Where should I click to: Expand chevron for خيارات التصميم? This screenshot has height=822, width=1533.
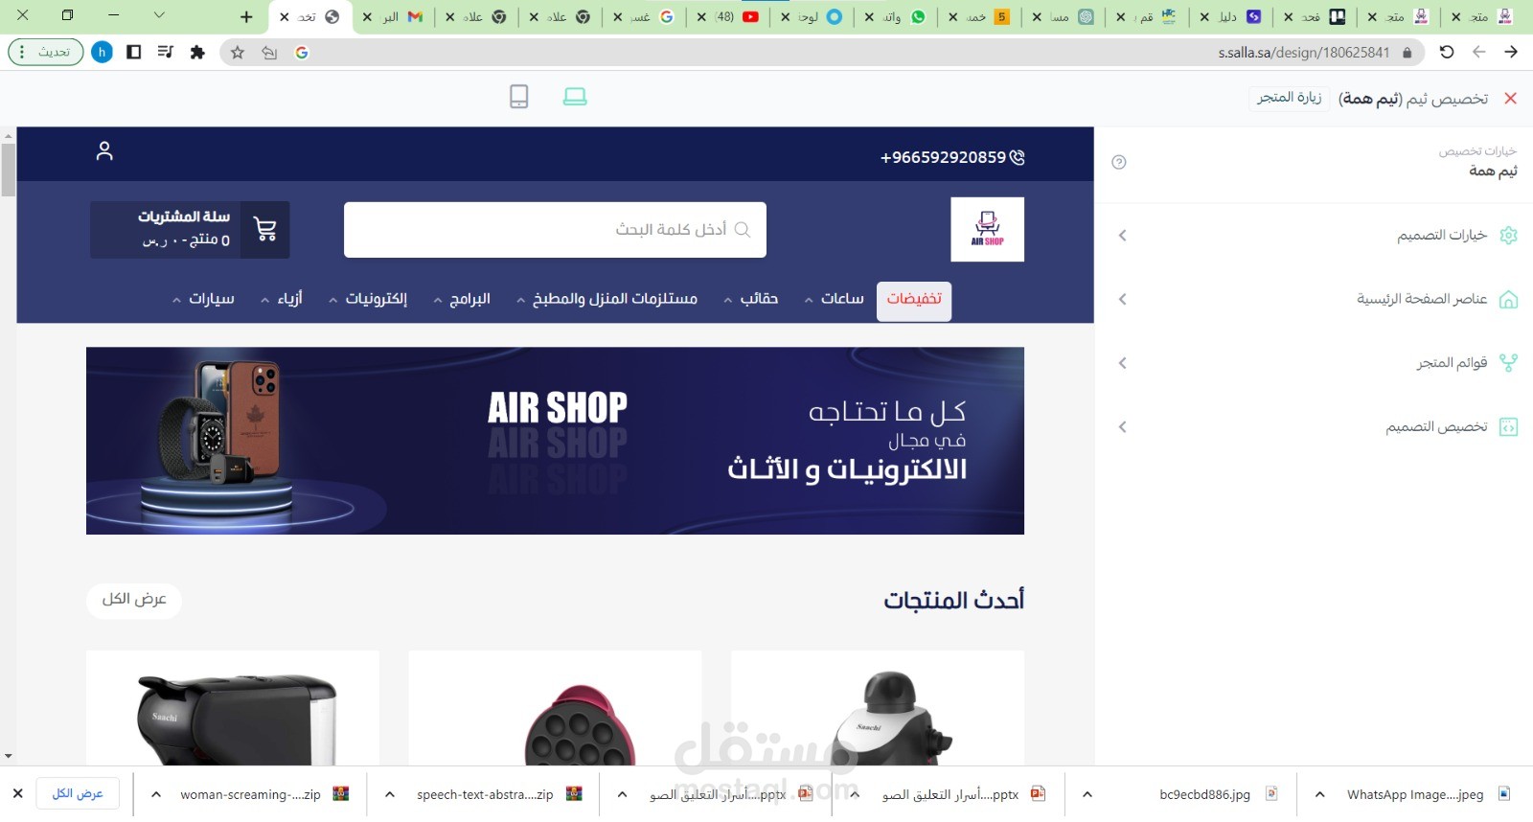[x=1122, y=236]
